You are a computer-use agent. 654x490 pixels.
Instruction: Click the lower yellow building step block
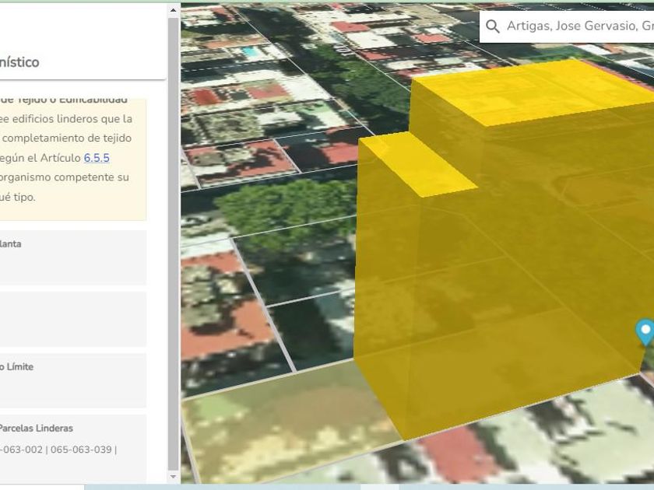pyautogui.click(x=417, y=165)
